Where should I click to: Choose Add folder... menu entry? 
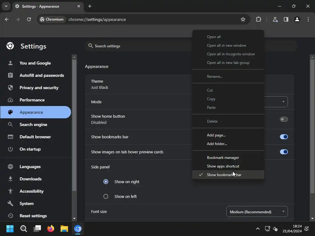click(228, 144)
